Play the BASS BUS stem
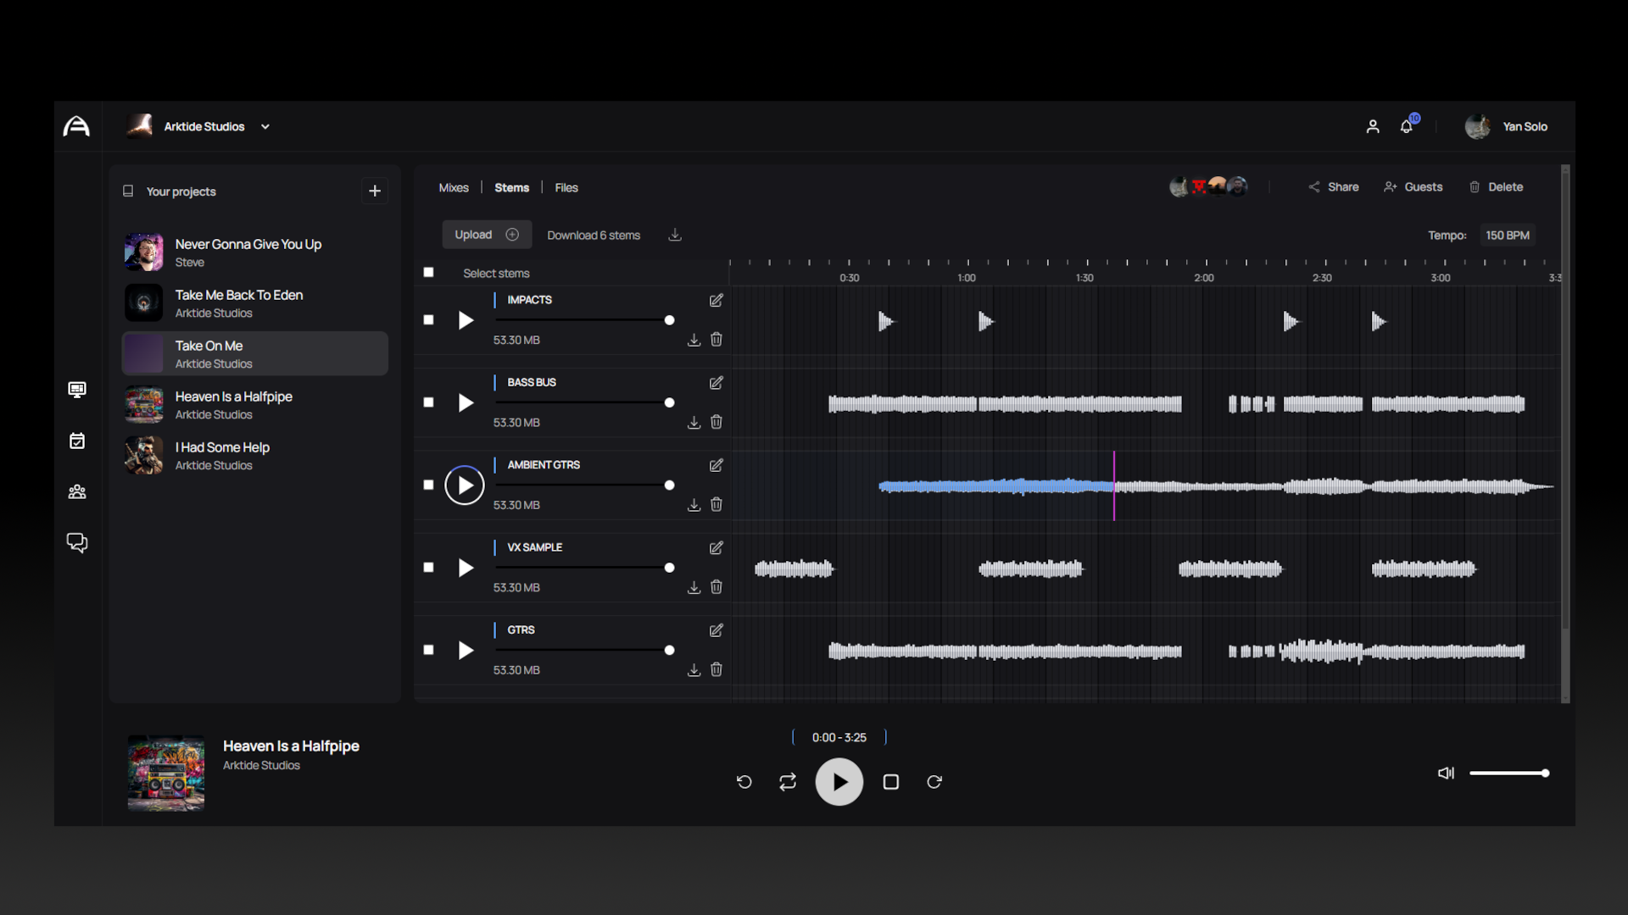1628x915 pixels. [x=466, y=402]
